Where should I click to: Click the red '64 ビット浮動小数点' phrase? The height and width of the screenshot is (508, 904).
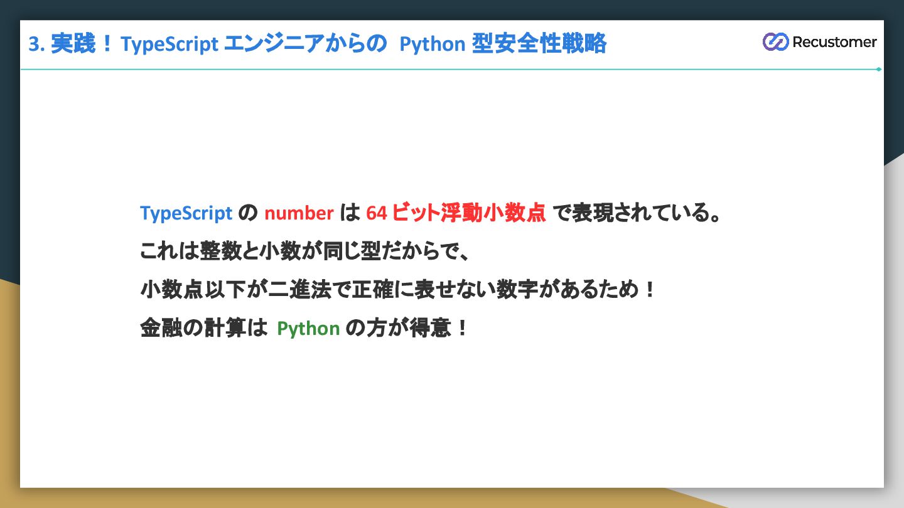[x=456, y=213]
